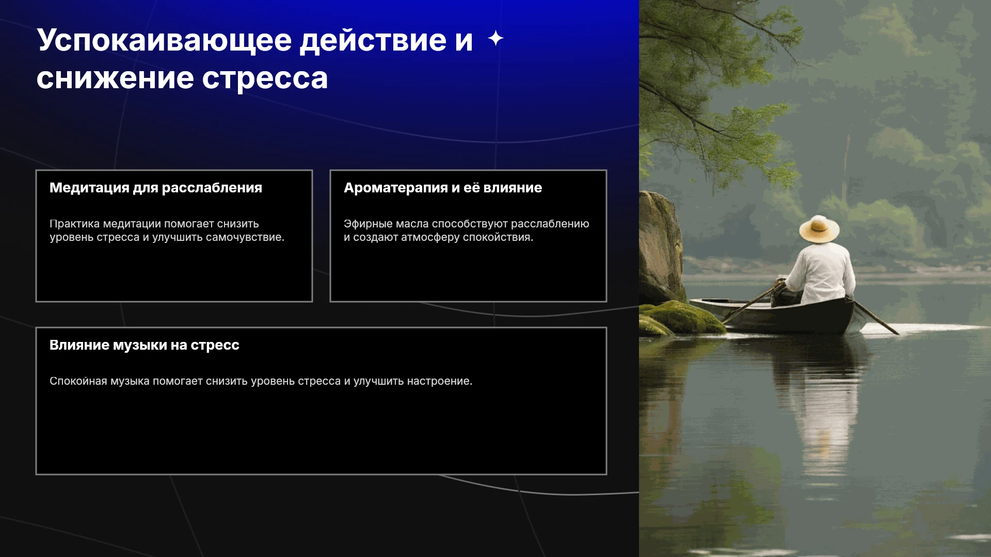Select the slide title 'Успокаивающее действие и'
This screenshot has width=991, height=557.
point(254,40)
